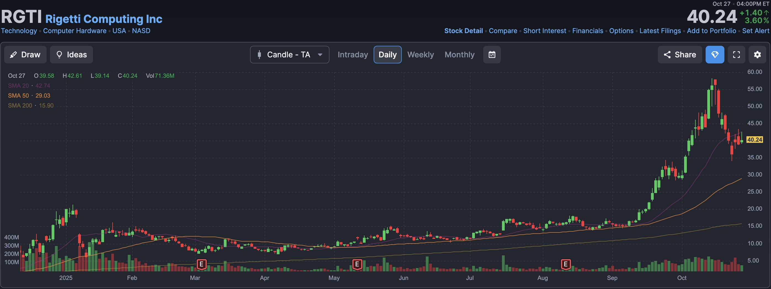Open the Technology sector link
The width and height of the screenshot is (771, 289).
19,31
